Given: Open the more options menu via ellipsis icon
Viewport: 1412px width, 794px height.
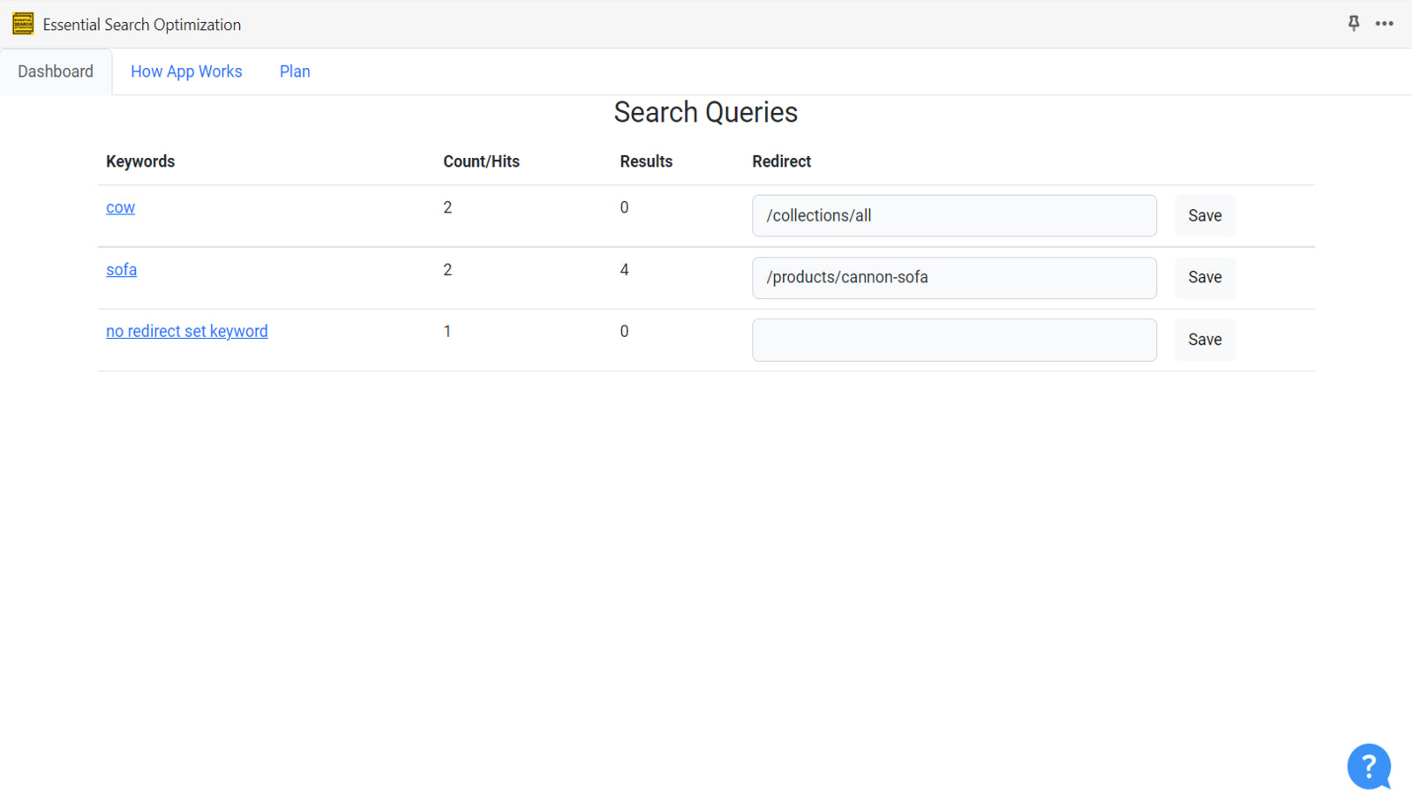Looking at the screenshot, I should coord(1384,24).
